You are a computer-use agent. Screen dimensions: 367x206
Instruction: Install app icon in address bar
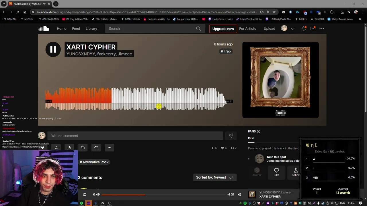click(262, 12)
